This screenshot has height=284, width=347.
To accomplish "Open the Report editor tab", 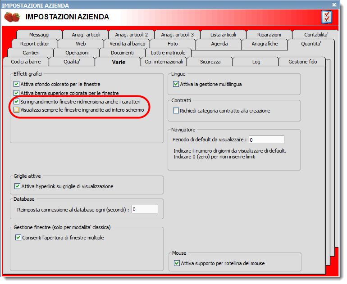I will pyautogui.click(x=35, y=44).
